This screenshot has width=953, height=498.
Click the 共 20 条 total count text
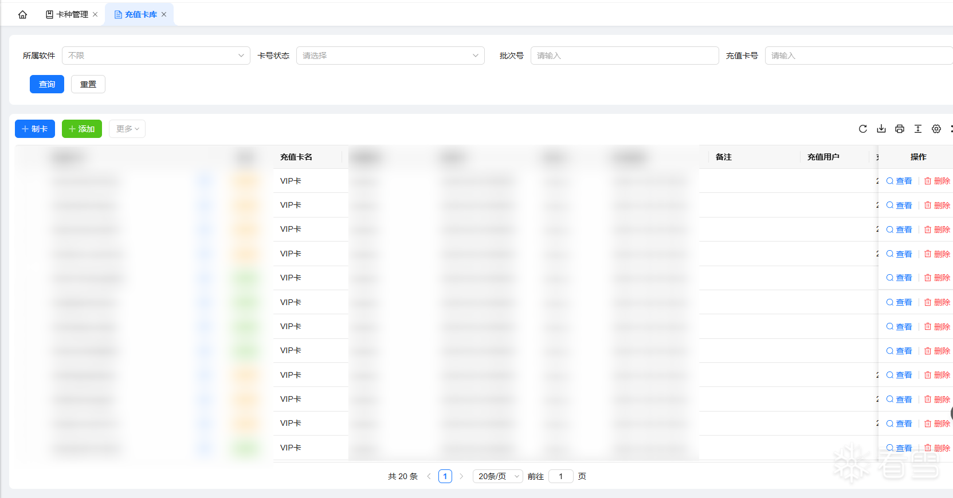coord(403,476)
